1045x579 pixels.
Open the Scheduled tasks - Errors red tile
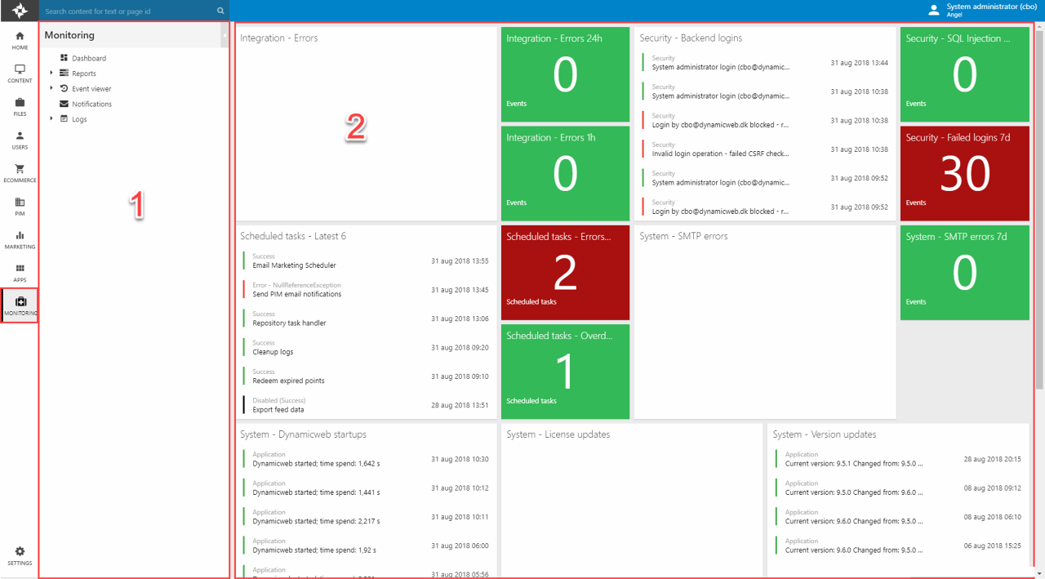[565, 272]
